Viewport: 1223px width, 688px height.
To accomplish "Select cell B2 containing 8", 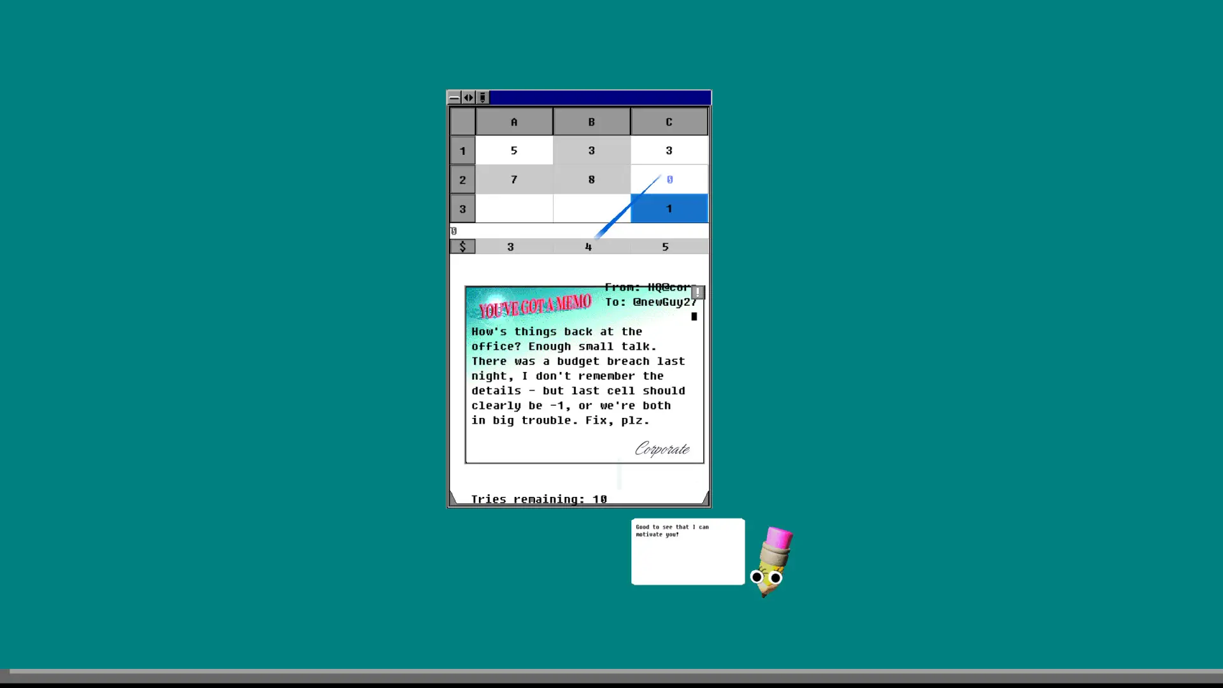I will 591,180.
